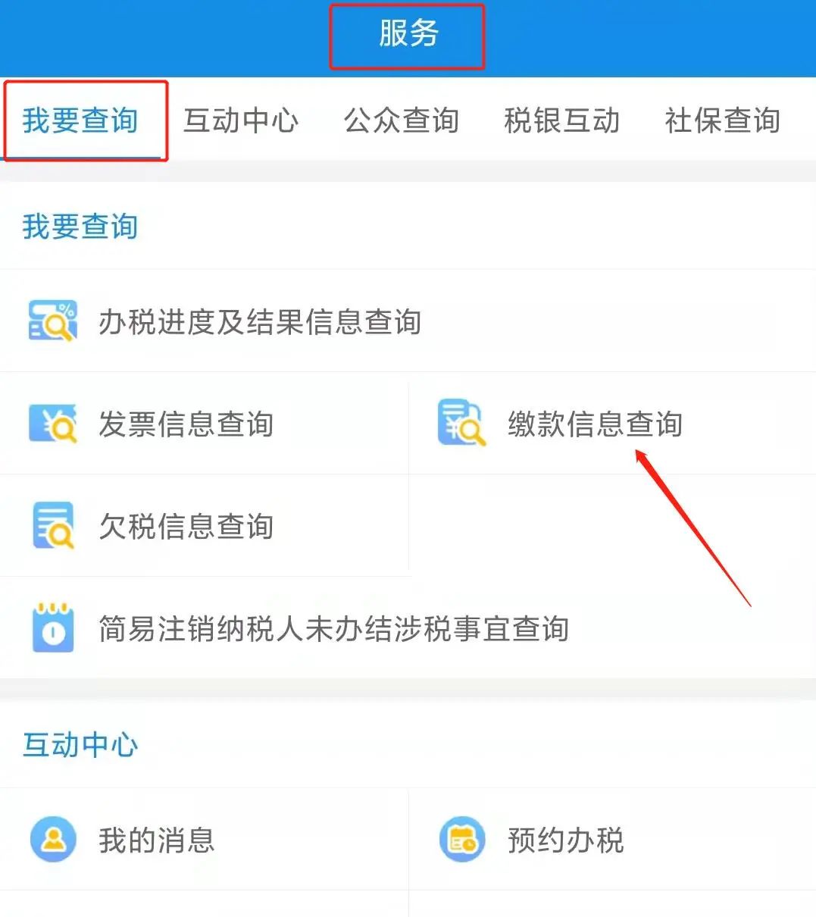Switch to the 税银互动 tab
The image size is (816, 917).
562,120
